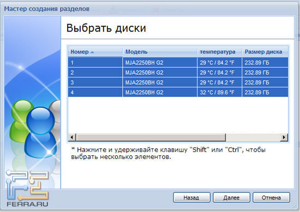
Task: Click the Модель column header
Action: (160, 52)
